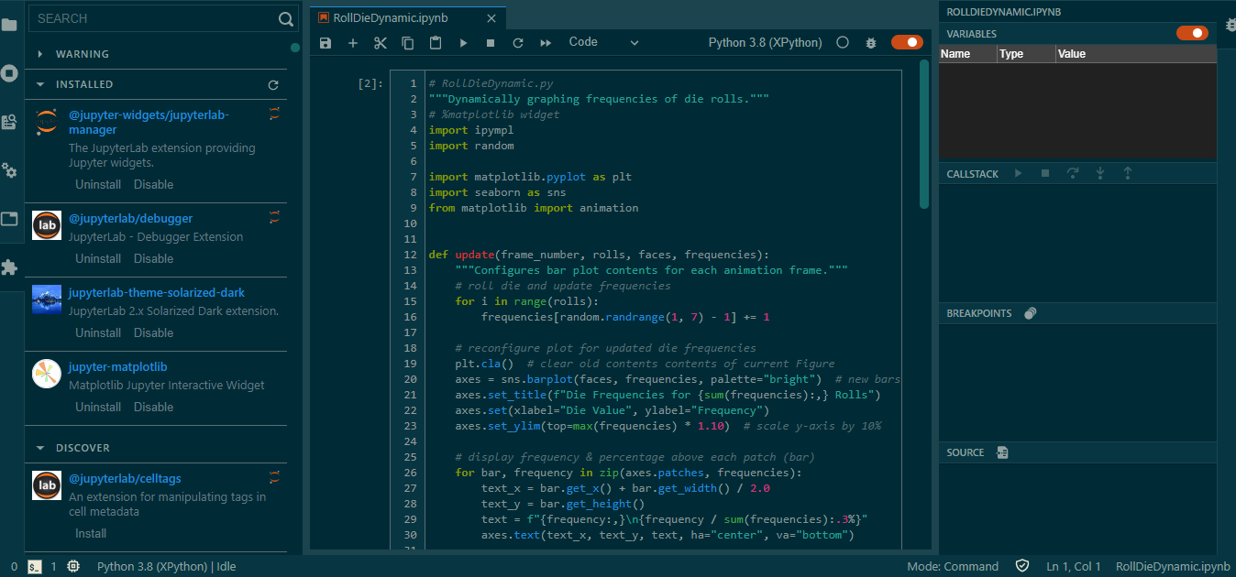Uninstall the @jupyterlab/debugger extension
Image resolution: width=1236 pixels, height=577 pixels.
tap(97, 258)
